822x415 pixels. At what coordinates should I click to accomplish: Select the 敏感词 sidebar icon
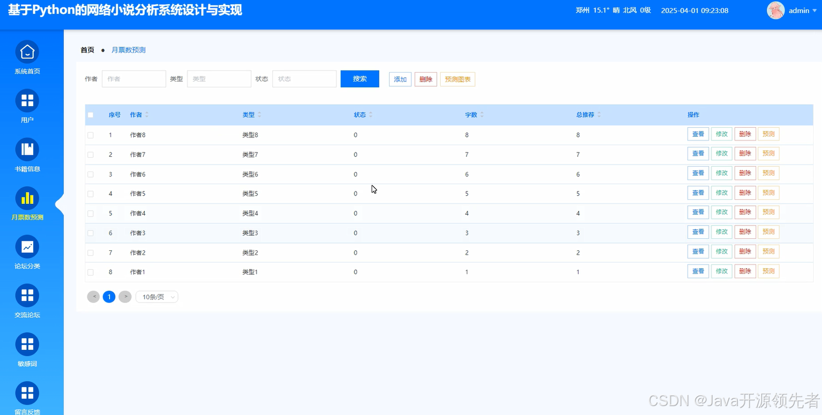[27, 349]
